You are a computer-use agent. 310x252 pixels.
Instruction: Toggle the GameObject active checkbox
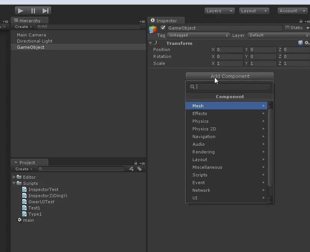click(x=163, y=28)
